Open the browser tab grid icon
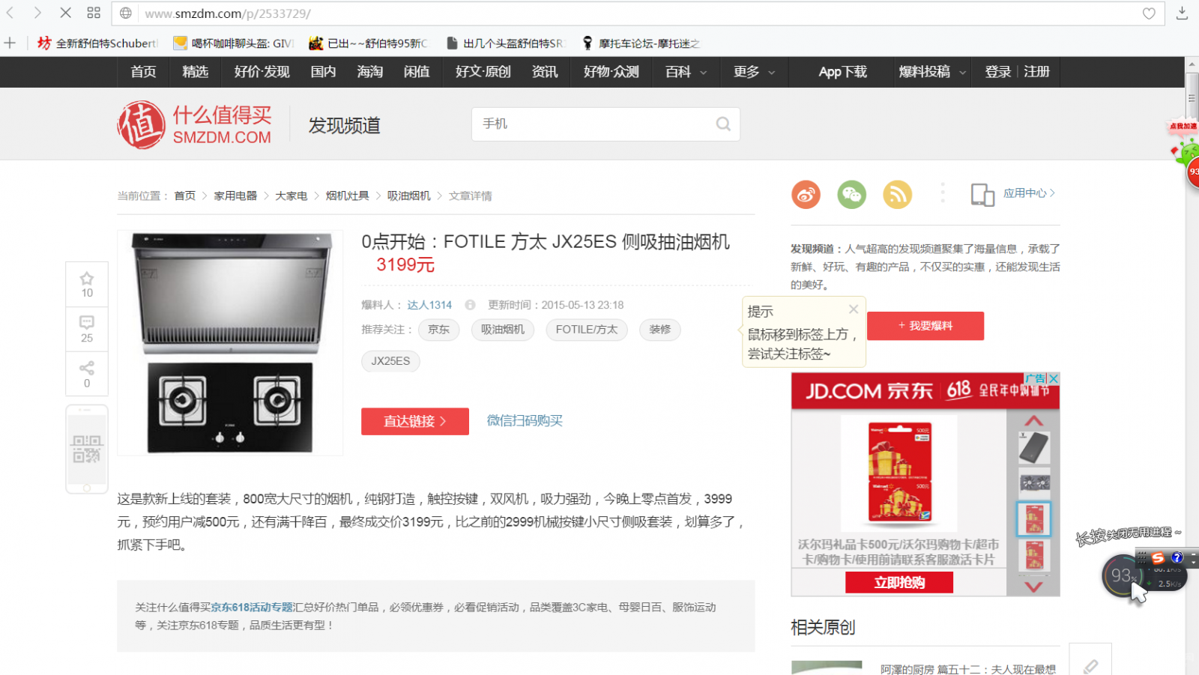Screen dimensions: 1199x675 94,13
